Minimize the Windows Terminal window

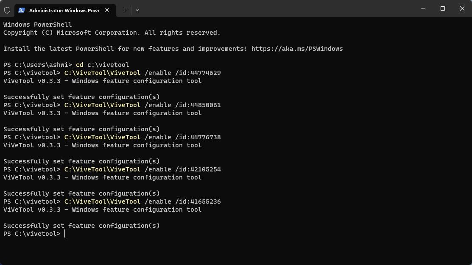pos(423,8)
